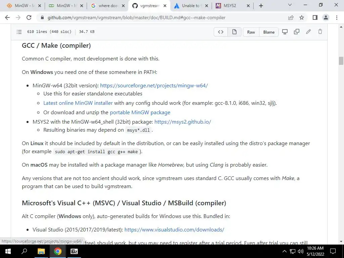Open the network tray icon

pos(293,251)
